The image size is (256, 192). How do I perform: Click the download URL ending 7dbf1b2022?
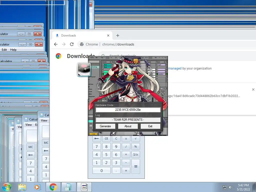point(204,96)
